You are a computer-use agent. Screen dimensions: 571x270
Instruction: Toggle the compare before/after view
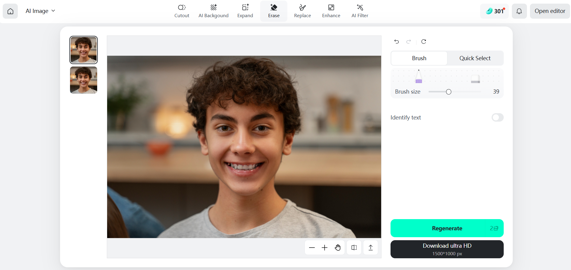[354, 247]
